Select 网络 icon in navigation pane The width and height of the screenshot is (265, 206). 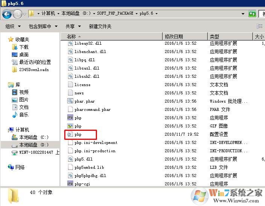tap(11, 167)
